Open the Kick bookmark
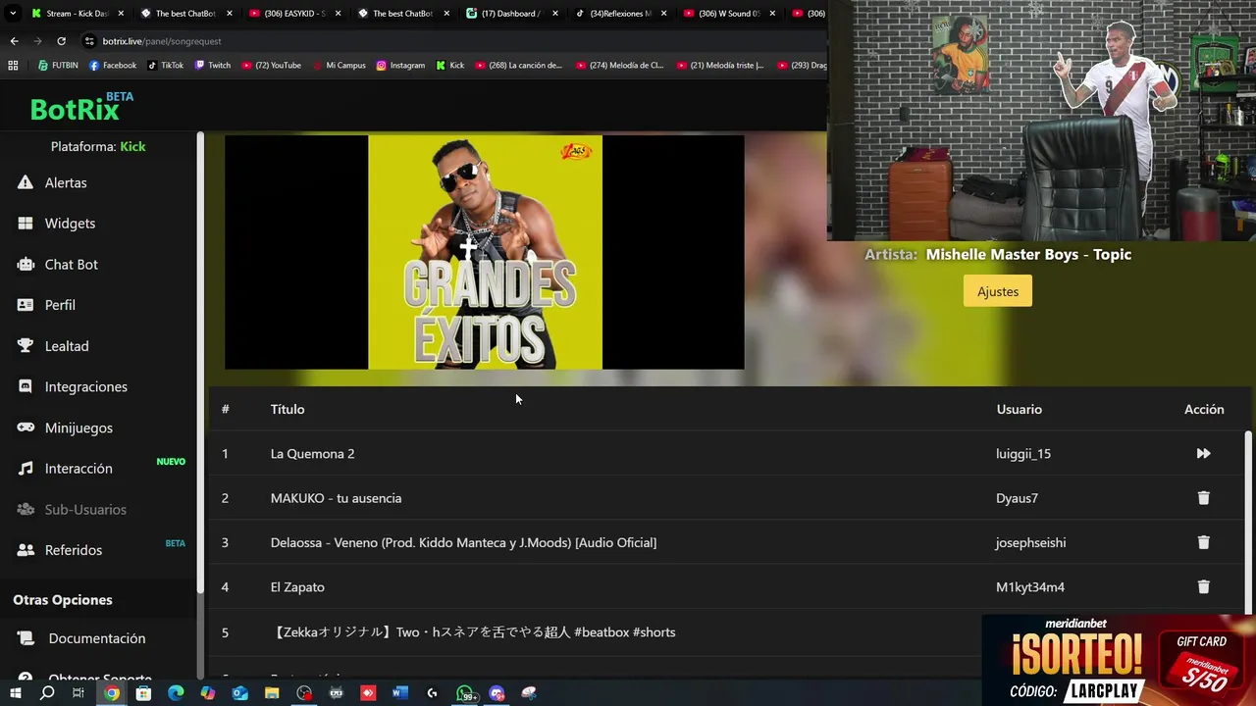This screenshot has height=706, width=1256. pyautogui.click(x=450, y=66)
